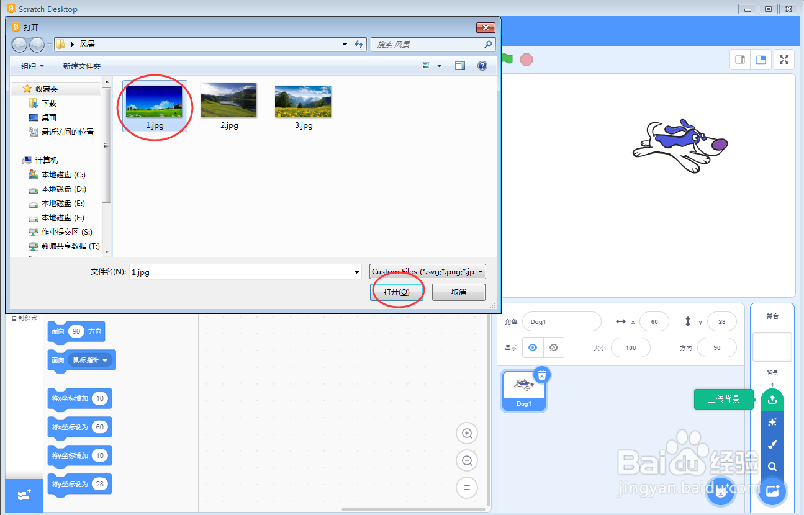Image resolution: width=804 pixels, height=515 pixels.
Task: Click 新建文件夹 new folder button
Action: 81,66
